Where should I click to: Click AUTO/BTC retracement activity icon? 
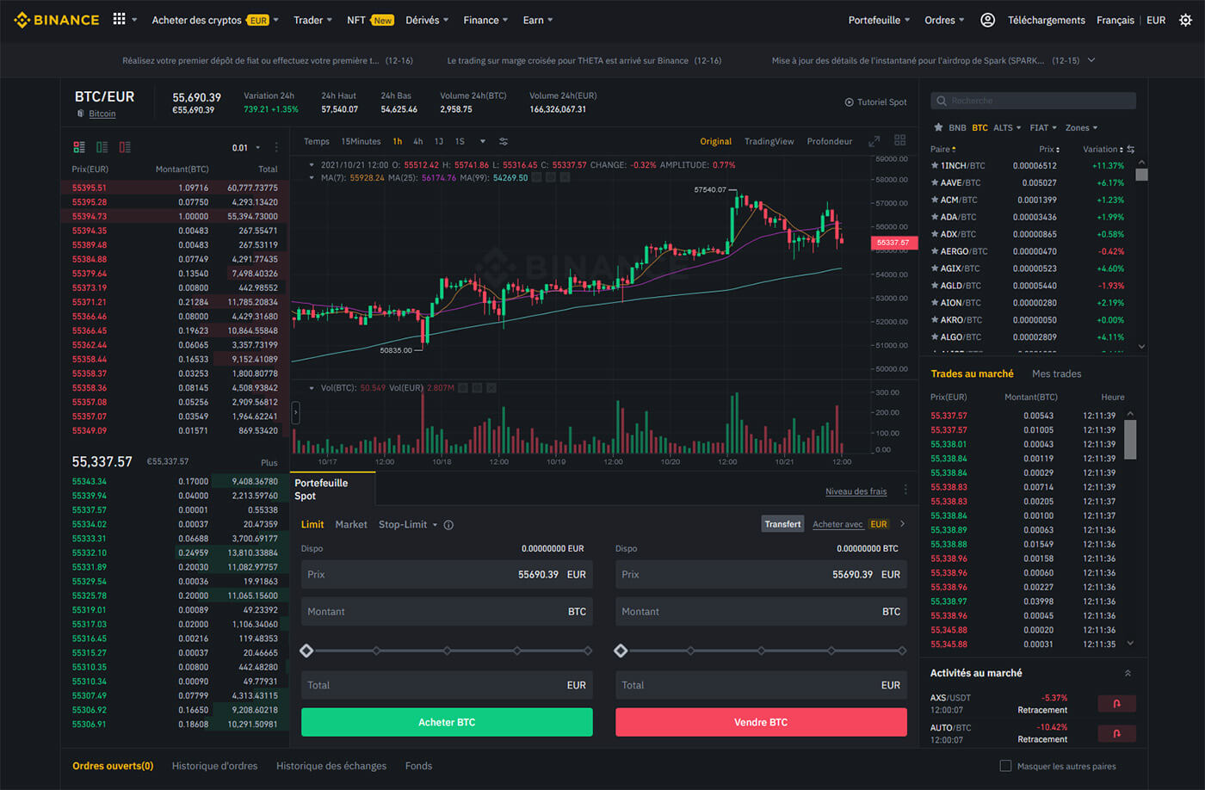point(1116,734)
